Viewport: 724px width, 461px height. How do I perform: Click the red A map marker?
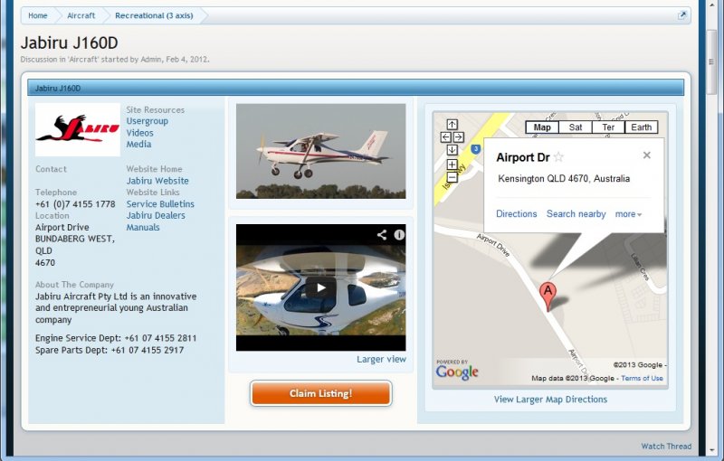tap(548, 296)
